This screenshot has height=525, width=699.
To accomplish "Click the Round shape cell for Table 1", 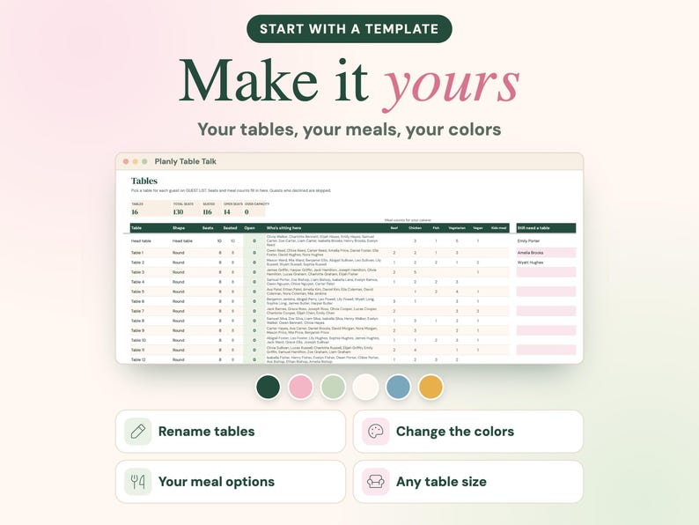I will pyautogui.click(x=179, y=253).
